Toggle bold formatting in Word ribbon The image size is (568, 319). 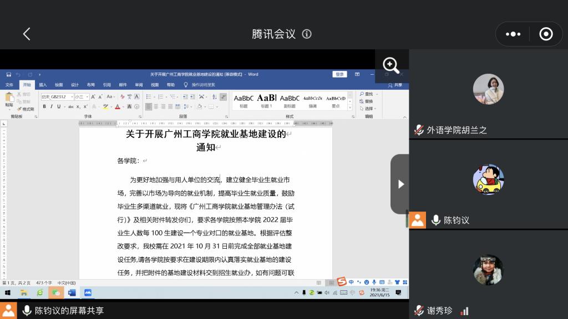click(44, 106)
